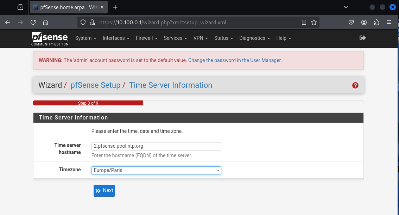Click the 'Time server hostname' field label
The image size is (399, 215).
tap(68, 149)
